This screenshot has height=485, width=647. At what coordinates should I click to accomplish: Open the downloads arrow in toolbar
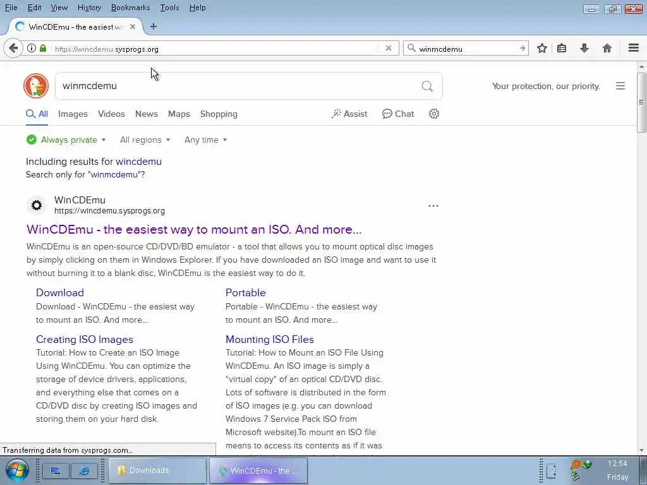pyautogui.click(x=584, y=48)
